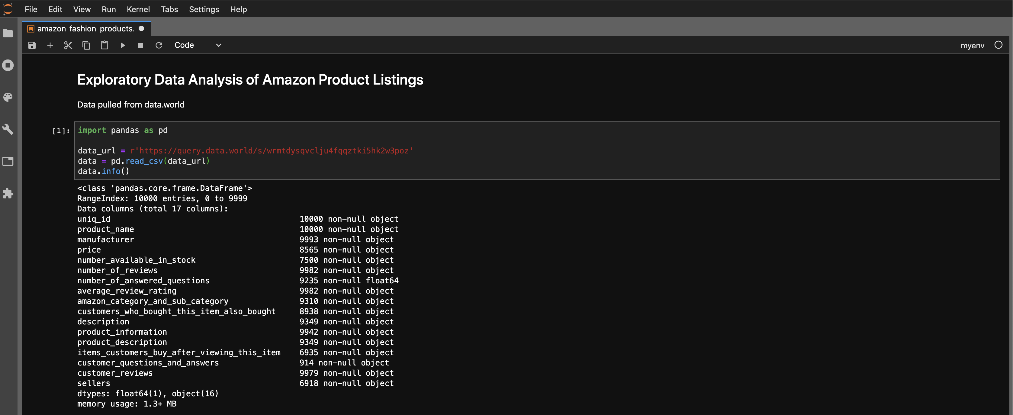
Task: Click the myenv kernel name button
Action: coord(972,46)
